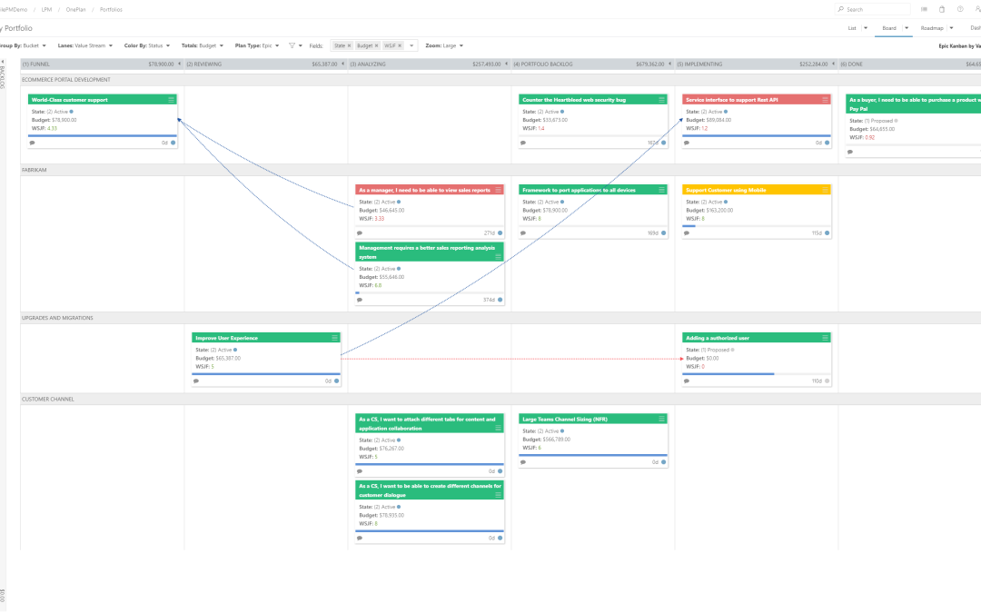Click the OnePlan breadcrumb link
Image resolution: width=981 pixels, height=613 pixels.
(x=76, y=9)
